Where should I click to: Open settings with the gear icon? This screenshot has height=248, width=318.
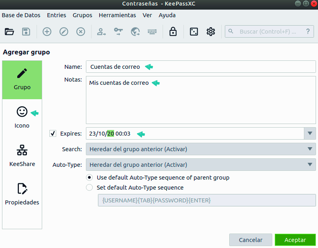211,32
